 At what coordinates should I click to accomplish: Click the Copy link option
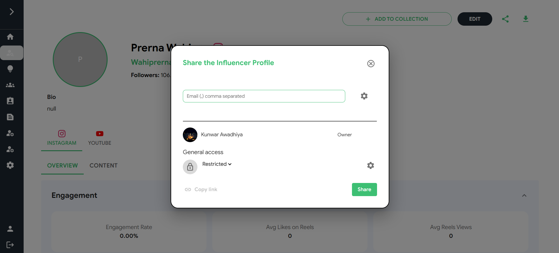(x=201, y=189)
